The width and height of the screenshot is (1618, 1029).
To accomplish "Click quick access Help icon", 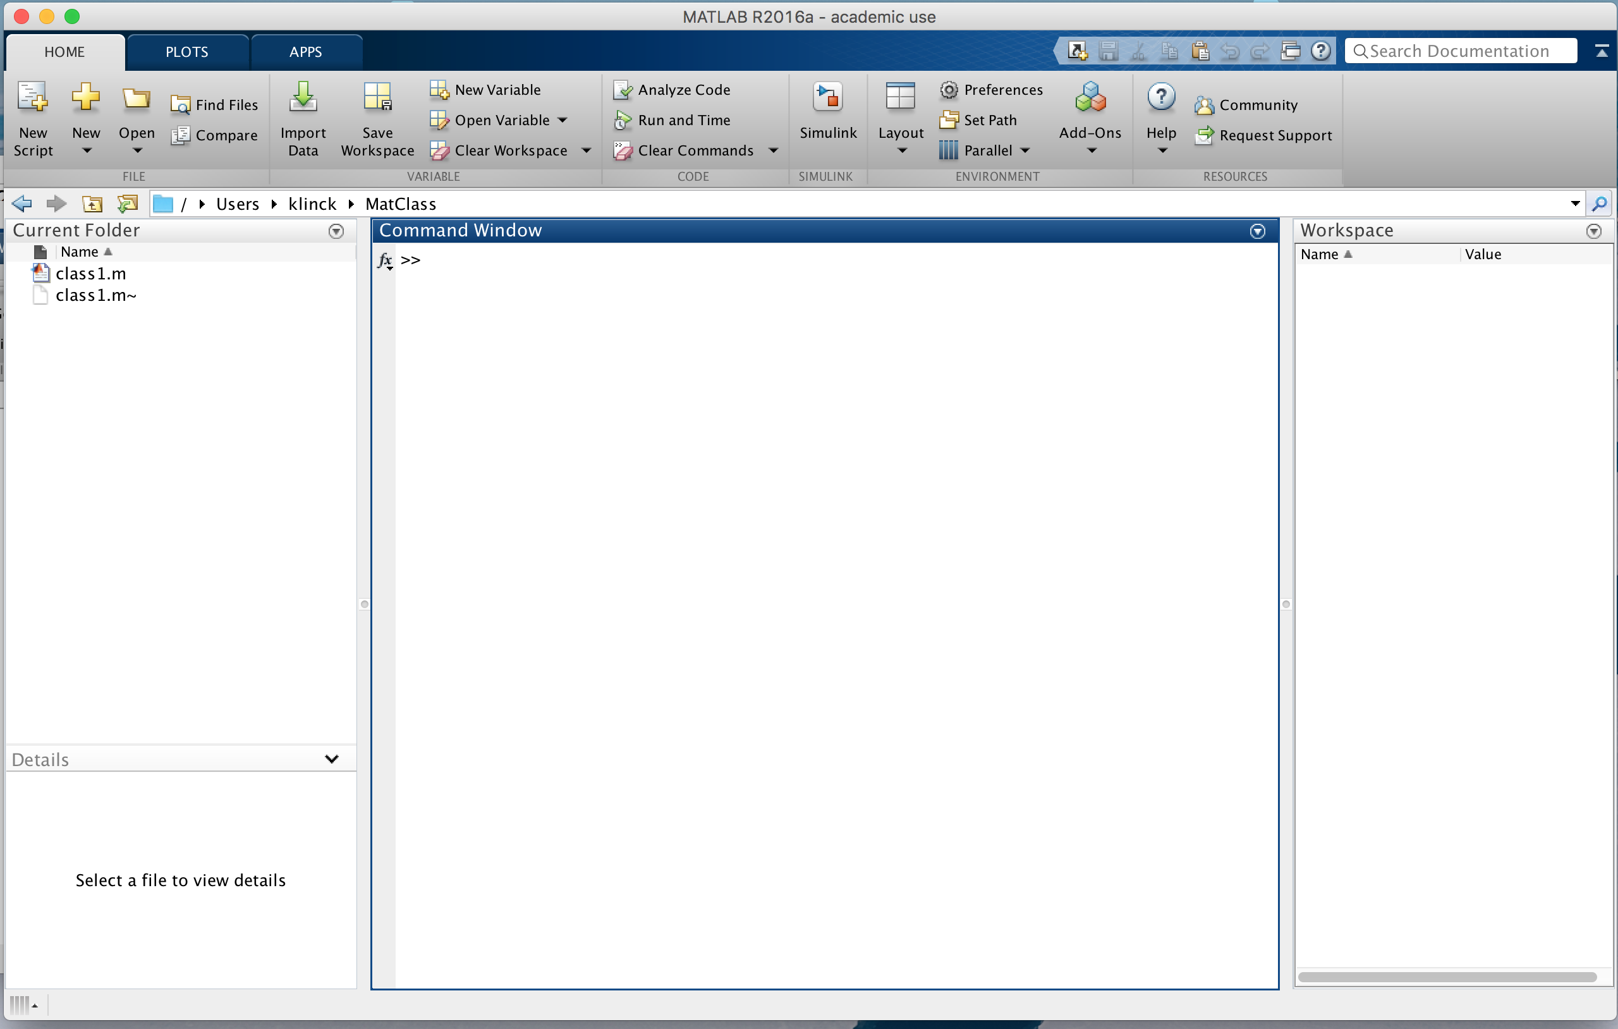I will 1320,51.
